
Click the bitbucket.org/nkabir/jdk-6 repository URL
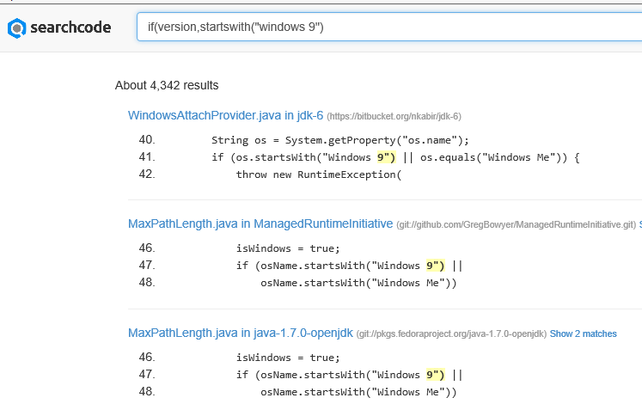coord(394,116)
